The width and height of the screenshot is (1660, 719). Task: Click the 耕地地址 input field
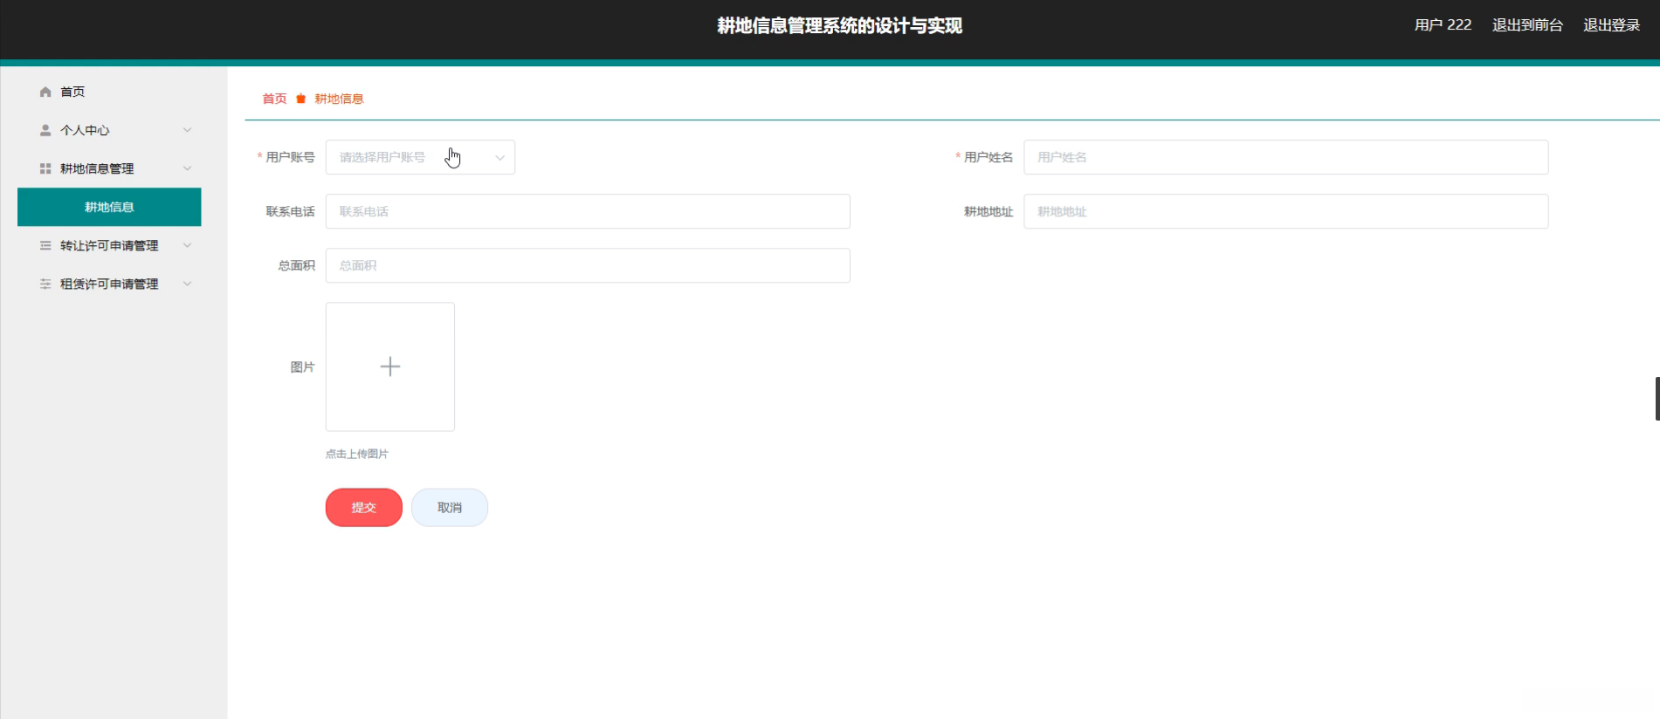pos(1286,211)
